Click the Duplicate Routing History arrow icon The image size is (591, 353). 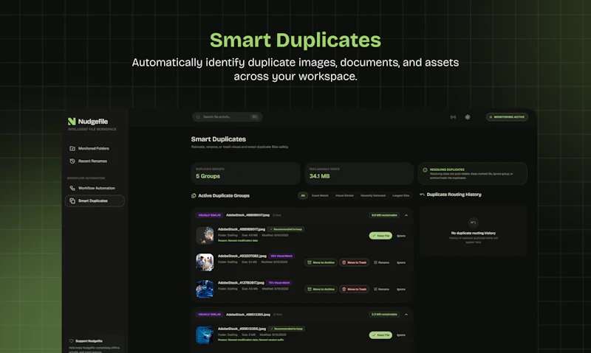422,195
